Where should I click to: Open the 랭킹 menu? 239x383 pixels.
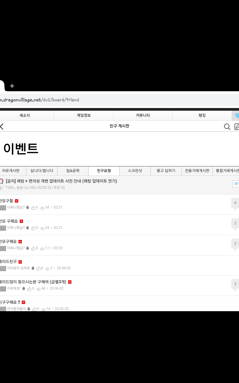pos(202,115)
